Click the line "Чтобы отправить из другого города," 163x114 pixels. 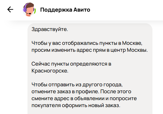coord(77,85)
